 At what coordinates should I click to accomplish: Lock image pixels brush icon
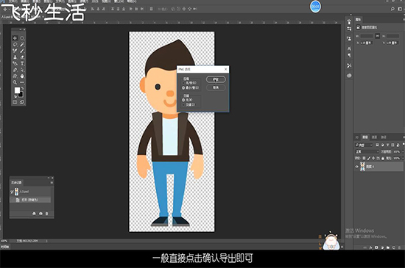(369, 158)
